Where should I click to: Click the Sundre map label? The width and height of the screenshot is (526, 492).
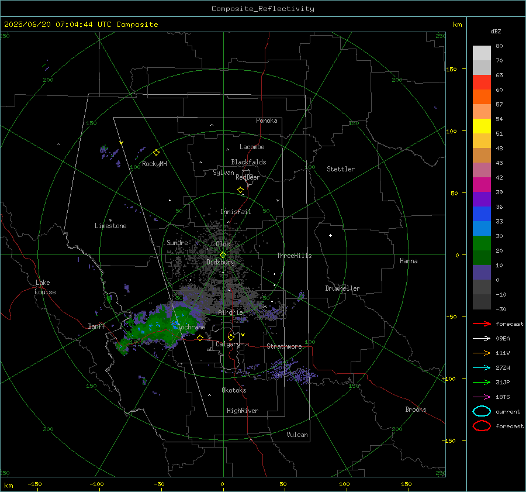[x=177, y=242]
